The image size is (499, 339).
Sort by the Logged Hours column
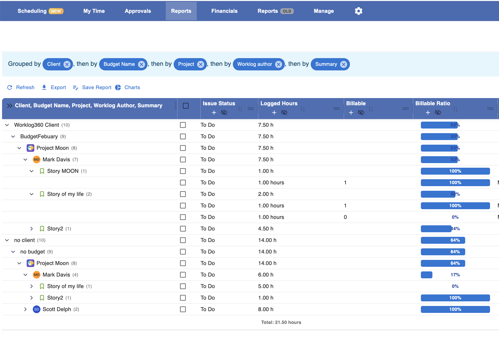coord(303,109)
